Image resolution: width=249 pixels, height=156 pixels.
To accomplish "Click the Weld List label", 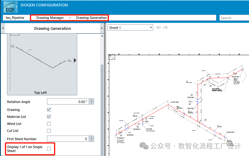I will (14, 124).
